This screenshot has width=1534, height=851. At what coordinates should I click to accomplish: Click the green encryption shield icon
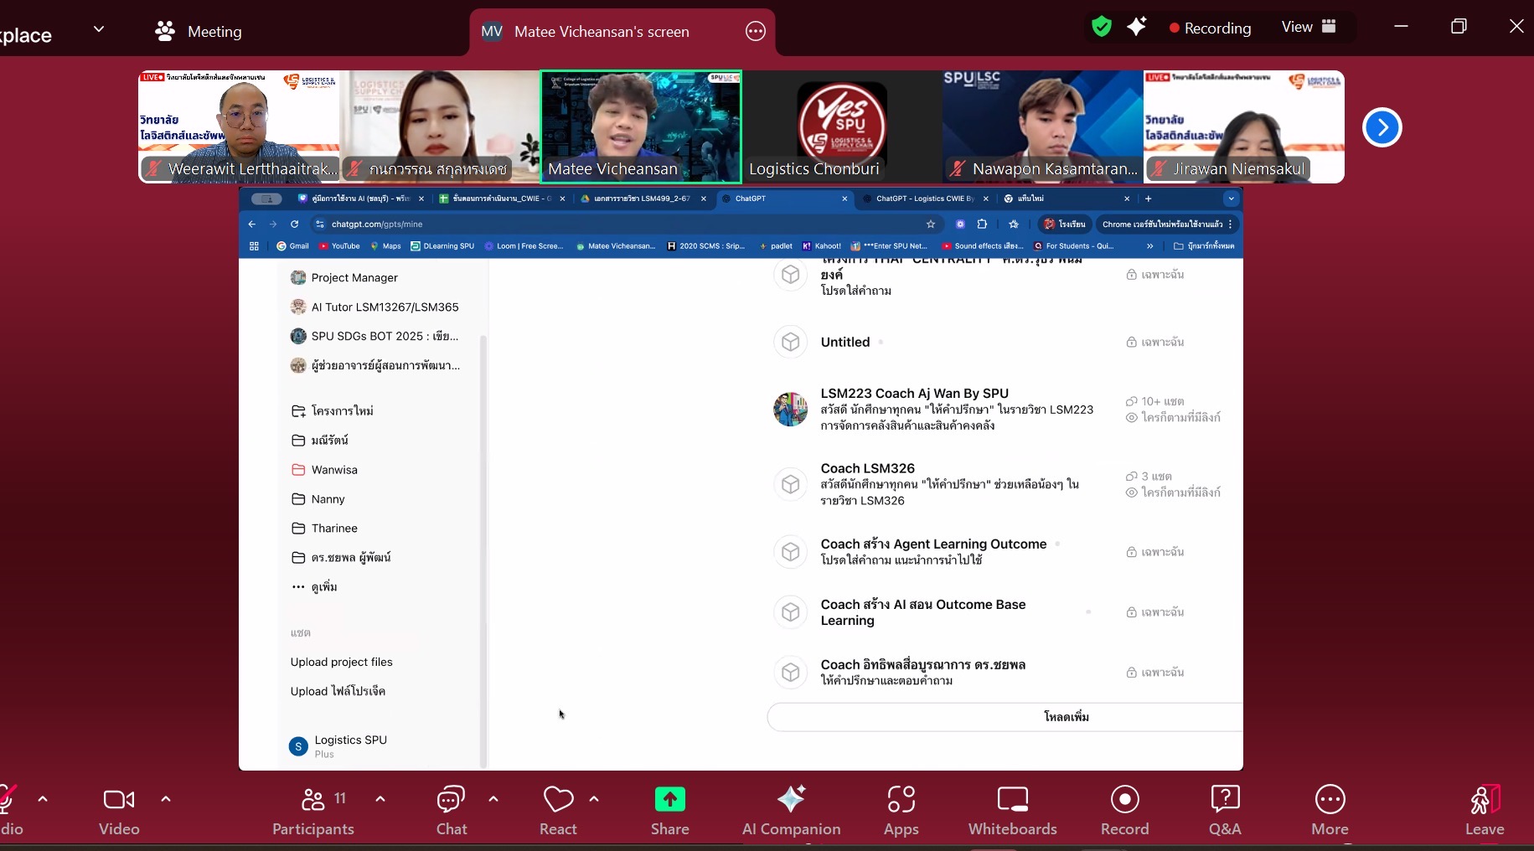click(x=1102, y=27)
